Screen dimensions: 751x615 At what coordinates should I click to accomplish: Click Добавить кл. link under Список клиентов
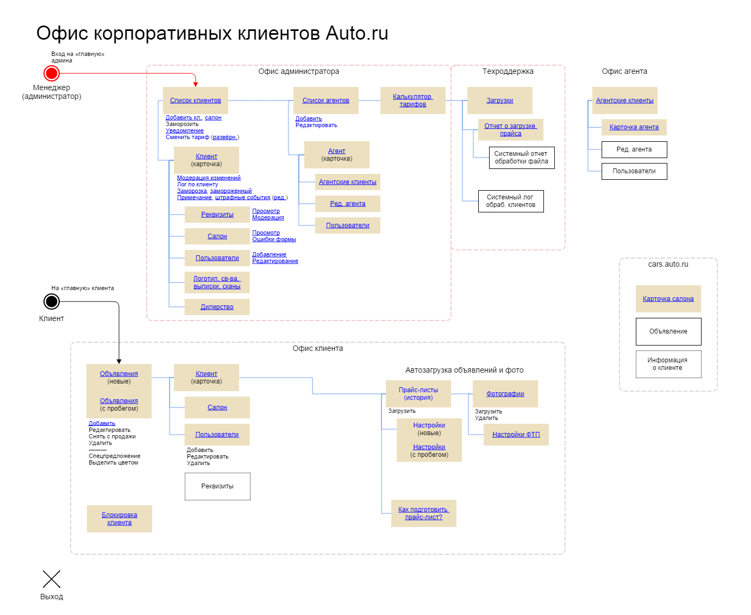(x=184, y=117)
